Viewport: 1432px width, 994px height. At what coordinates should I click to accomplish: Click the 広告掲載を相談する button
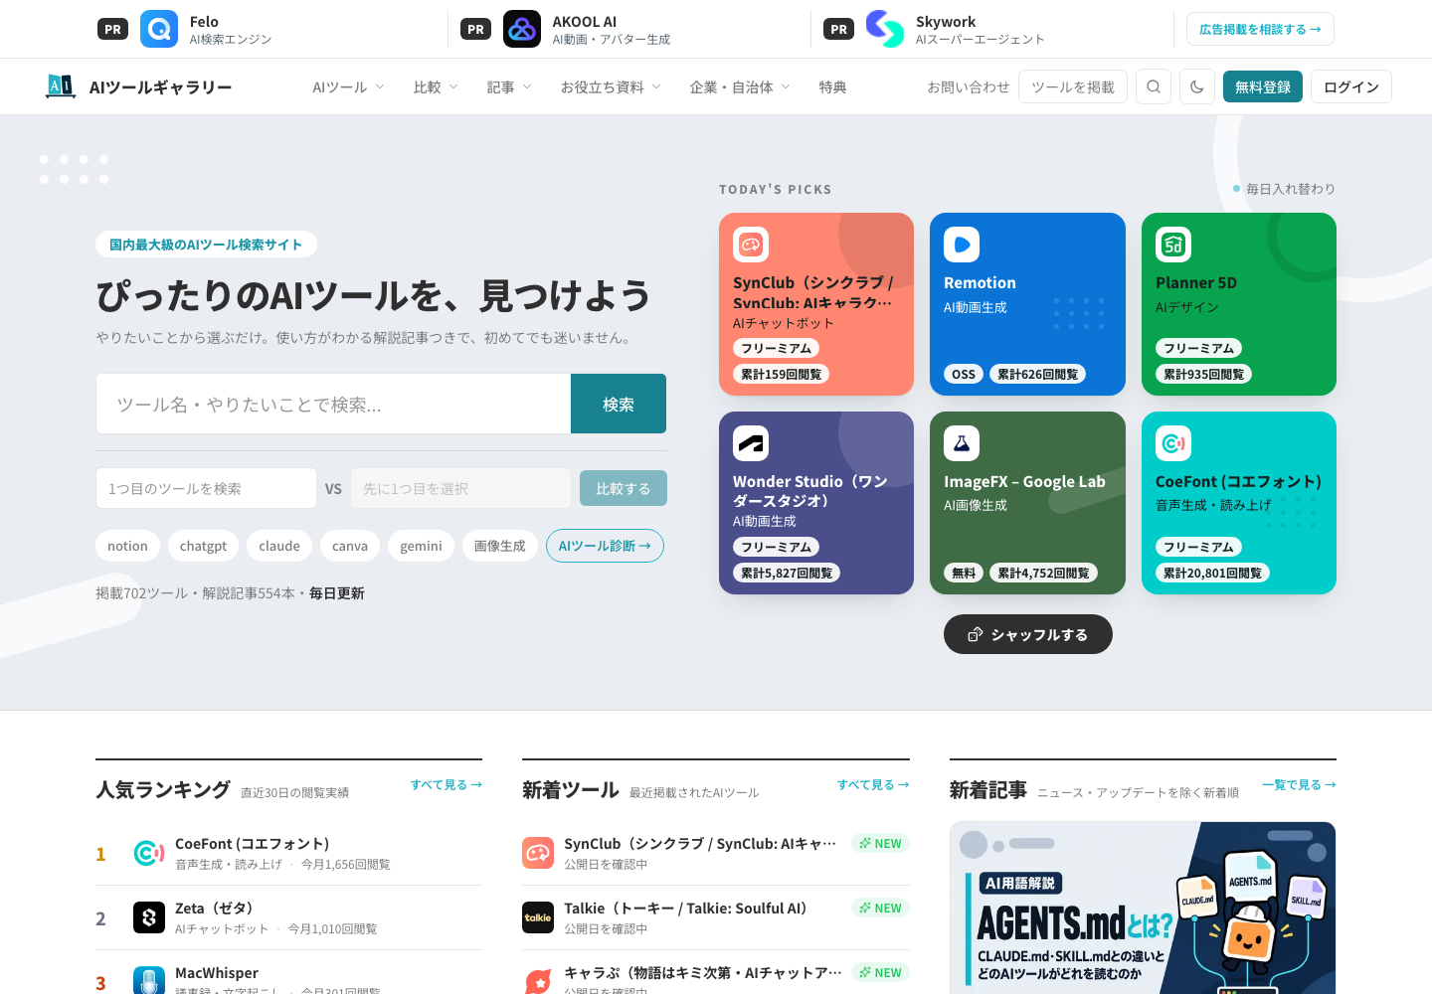click(x=1260, y=29)
